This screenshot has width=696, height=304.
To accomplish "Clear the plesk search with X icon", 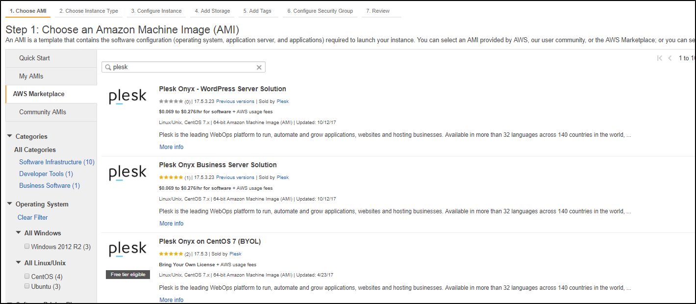I will point(259,67).
